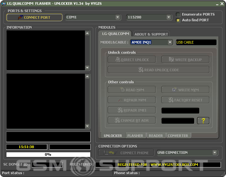Click the DIRECT UNLOCK button
The image size is (226, 177).
[132, 60]
